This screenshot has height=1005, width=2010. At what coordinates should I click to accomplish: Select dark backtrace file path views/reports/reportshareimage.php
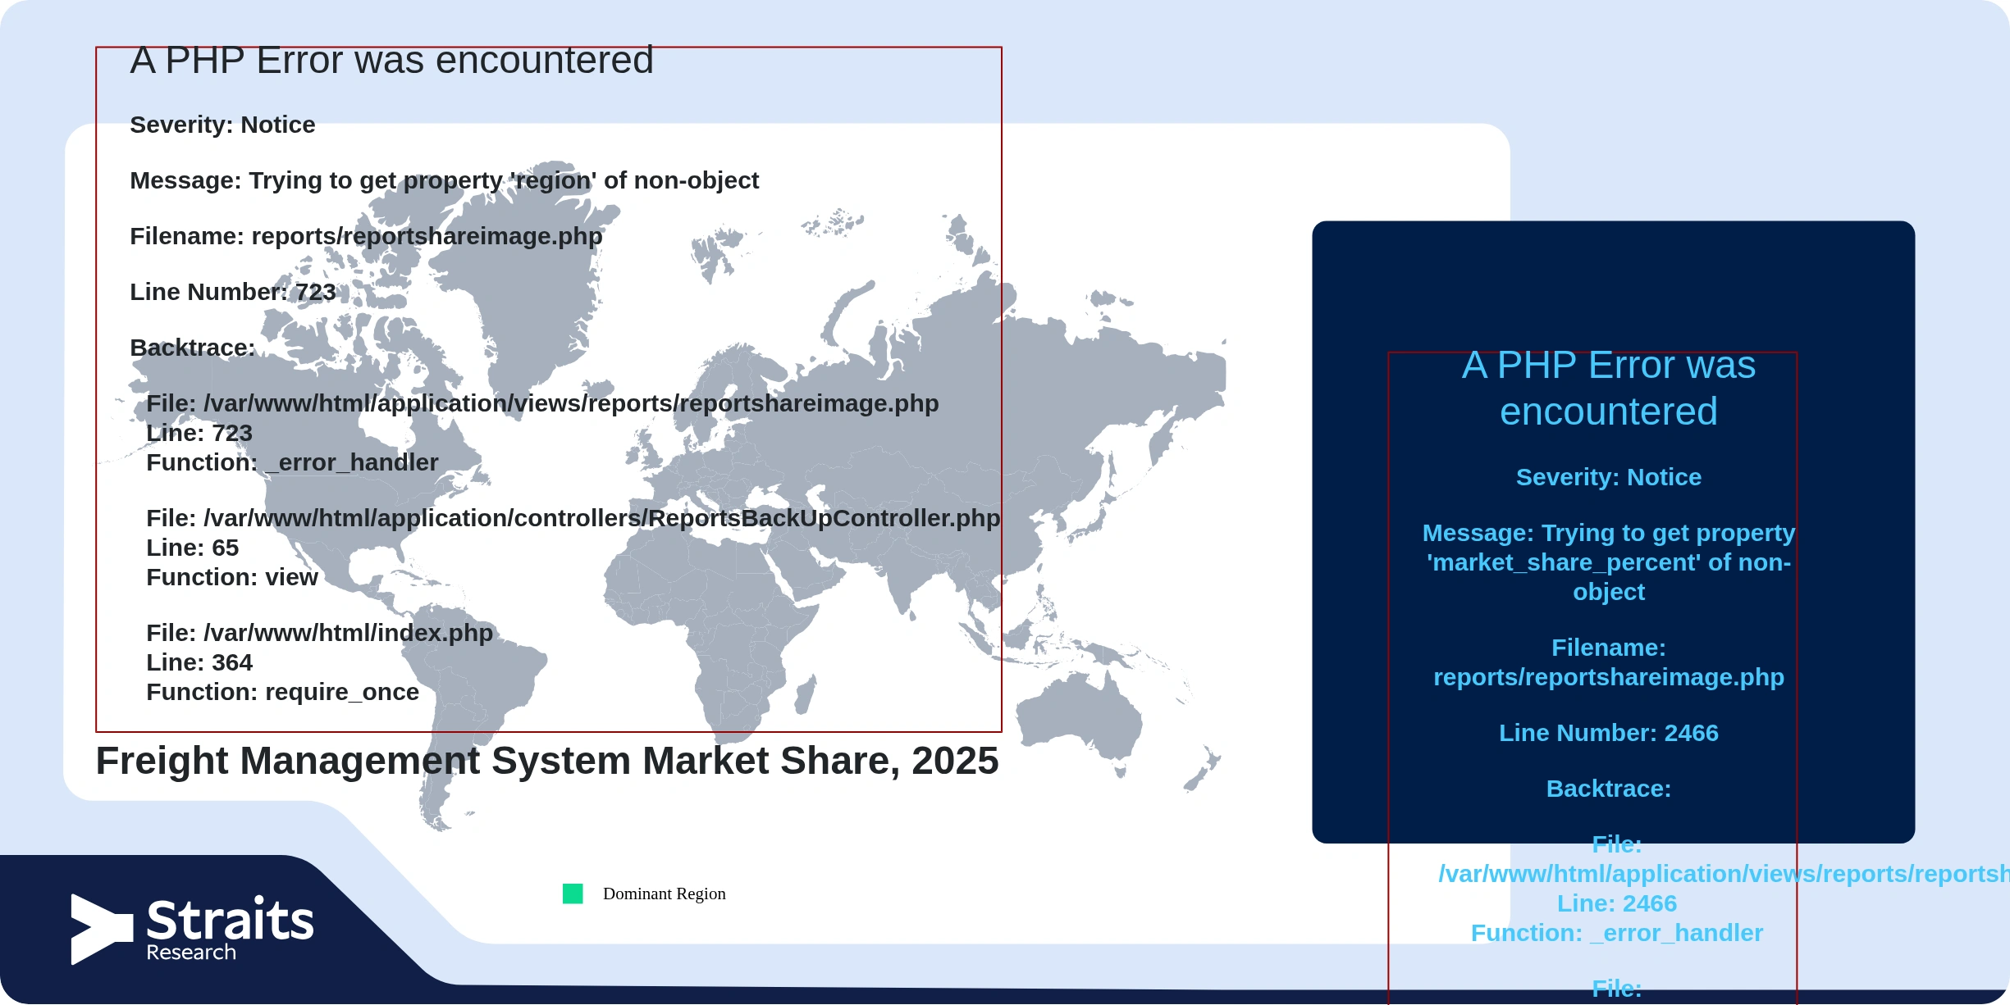542,403
